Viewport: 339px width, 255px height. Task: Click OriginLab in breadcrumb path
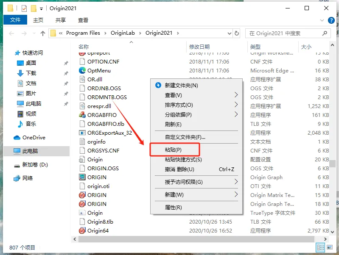point(123,33)
